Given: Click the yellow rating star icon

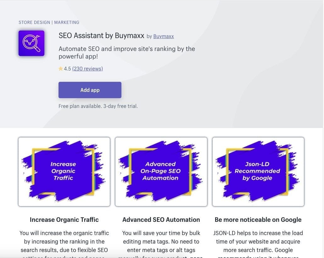Looking at the screenshot, I should click(x=60, y=69).
